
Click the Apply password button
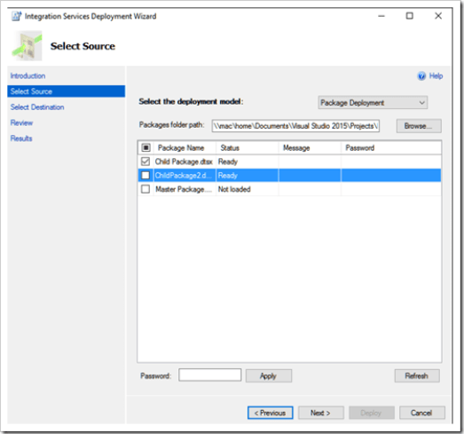pyautogui.click(x=269, y=376)
